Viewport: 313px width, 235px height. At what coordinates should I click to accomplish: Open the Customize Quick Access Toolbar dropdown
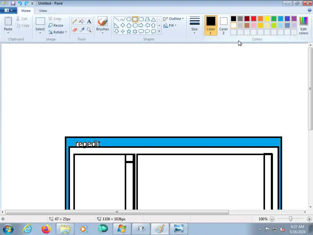(x=32, y=3)
